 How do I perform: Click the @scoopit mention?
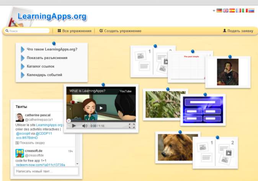[23, 134]
